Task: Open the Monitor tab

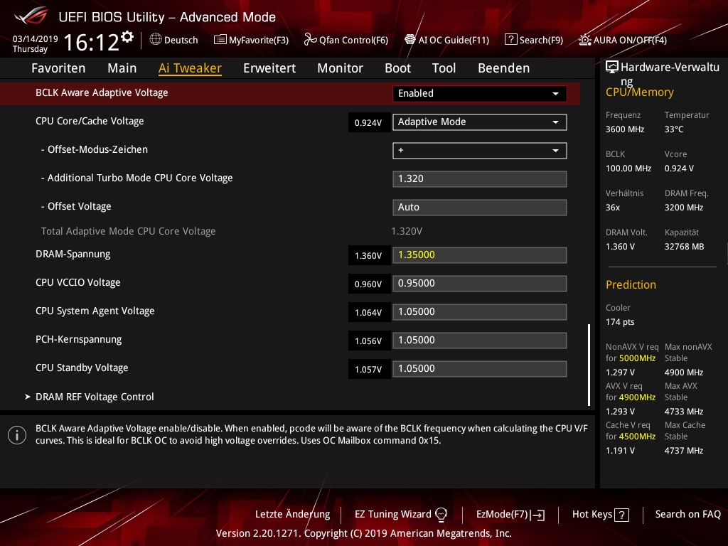Action: 341,68
